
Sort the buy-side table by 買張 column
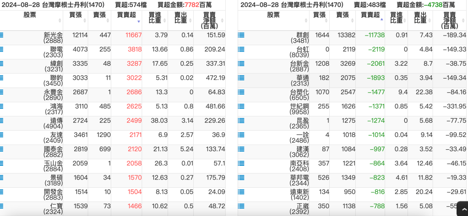(x=76, y=17)
